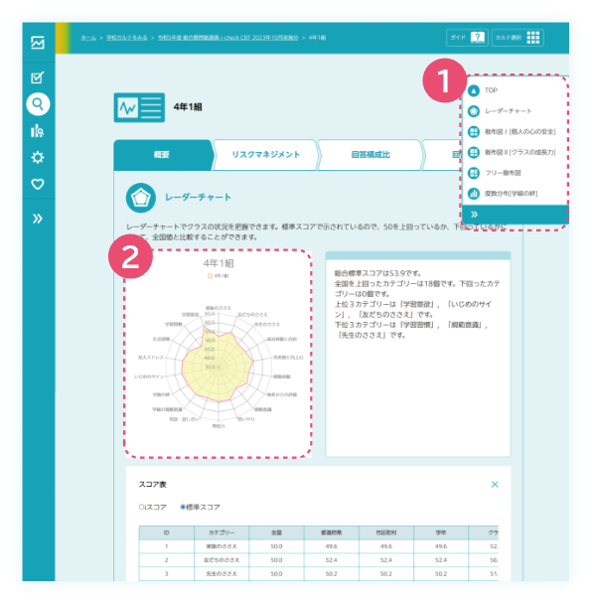Toggle the 4年1組 legend swatch on chart
Screen dimensions: 592x604
point(210,276)
